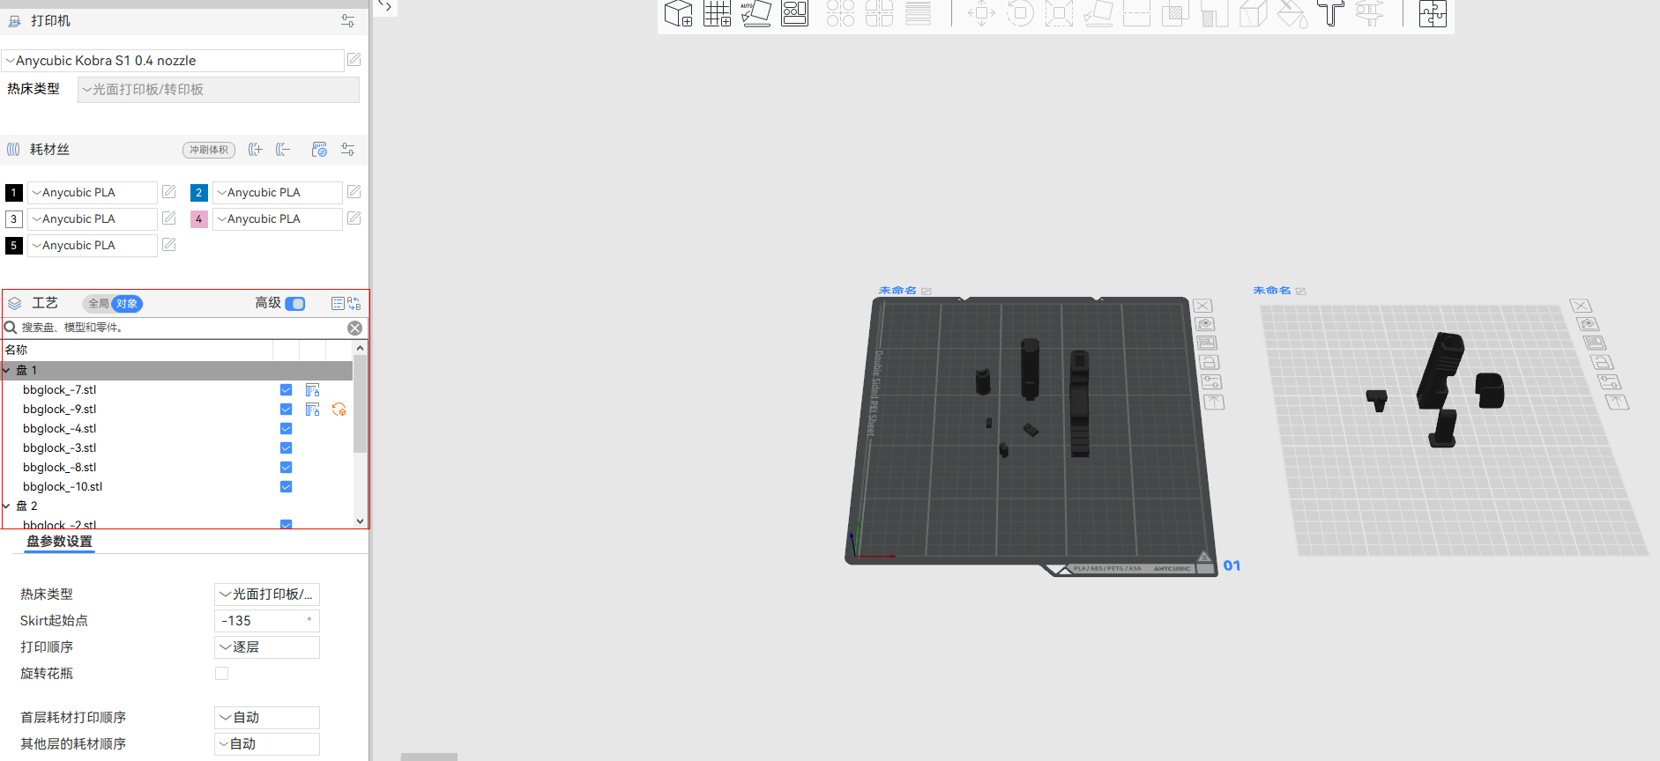Click filament 2 blue color swatch

199,193
